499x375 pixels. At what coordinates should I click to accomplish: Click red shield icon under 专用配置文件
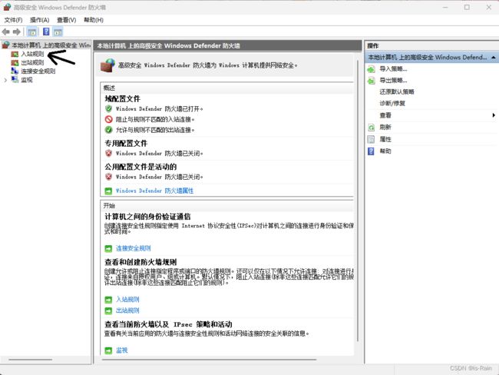(x=109, y=153)
